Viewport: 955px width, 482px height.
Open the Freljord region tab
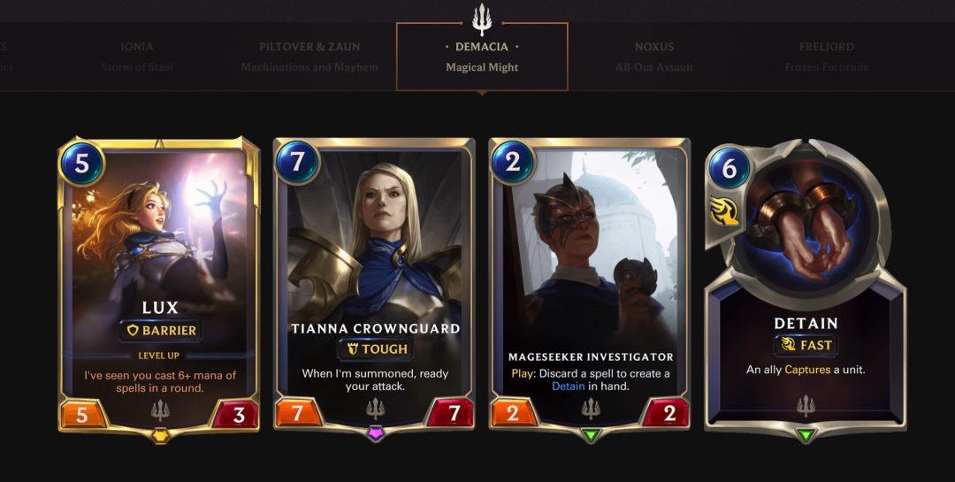click(827, 57)
